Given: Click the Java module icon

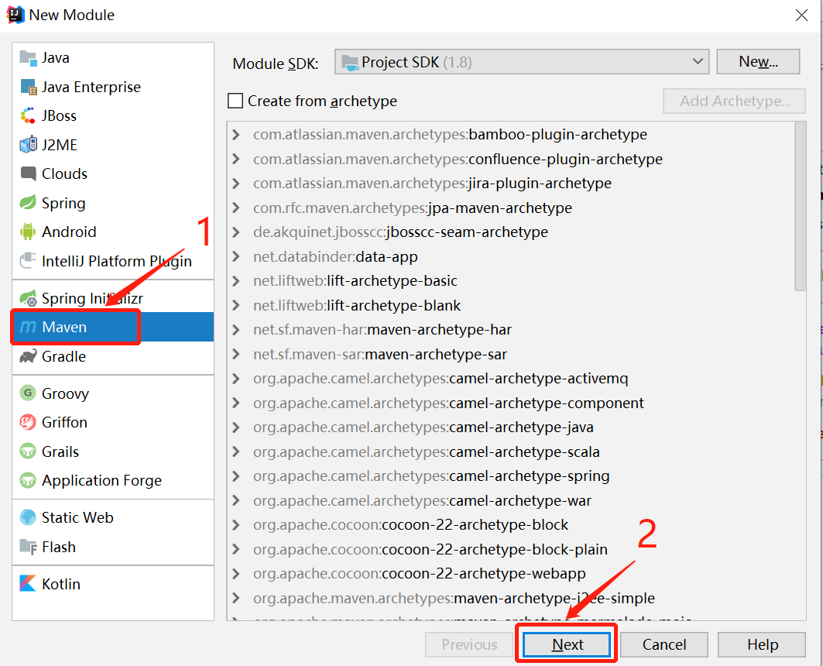Looking at the screenshot, I should click(x=28, y=58).
